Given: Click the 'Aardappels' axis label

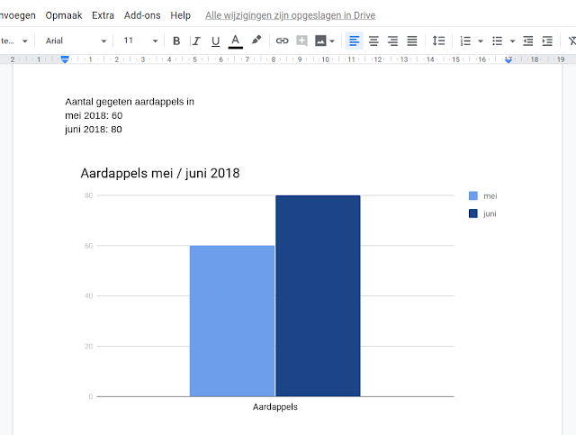Looking at the screenshot, I should (275, 407).
